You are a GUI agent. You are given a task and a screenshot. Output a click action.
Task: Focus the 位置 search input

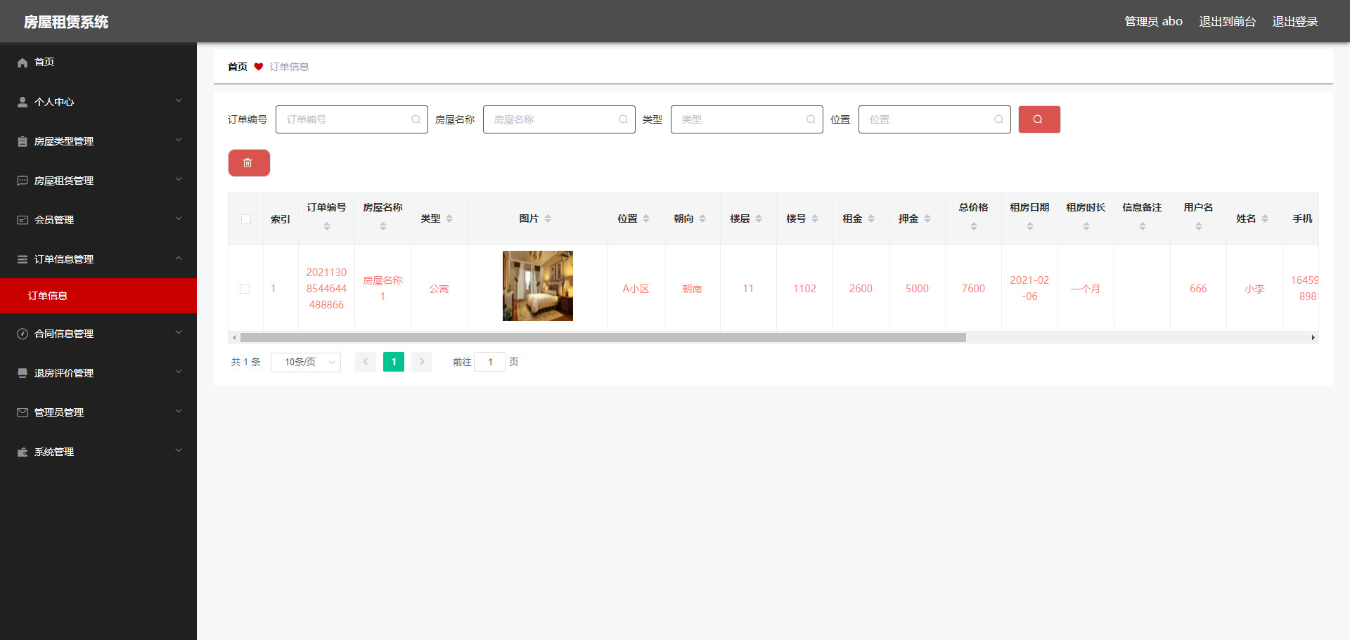(x=934, y=119)
